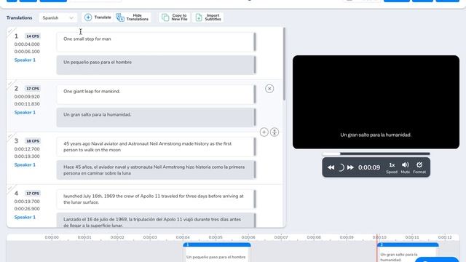Remove subtitle 2 with the X icon
The height and width of the screenshot is (262, 466).
[269, 89]
